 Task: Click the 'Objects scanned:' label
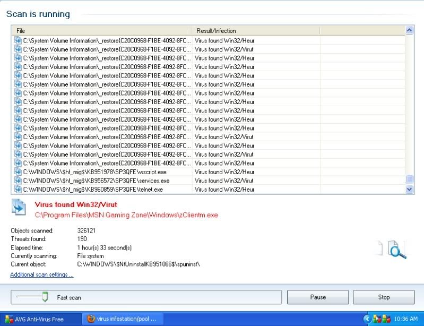[32, 230]
